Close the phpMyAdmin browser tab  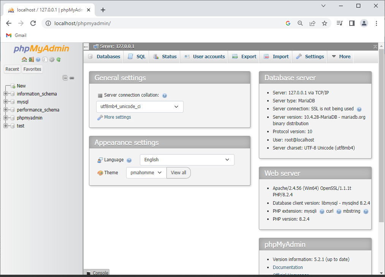tap(89, 10)
